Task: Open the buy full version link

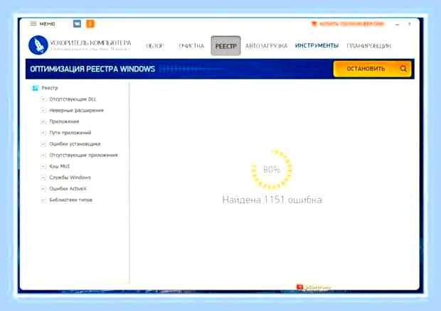Action: tap(351, 24)
